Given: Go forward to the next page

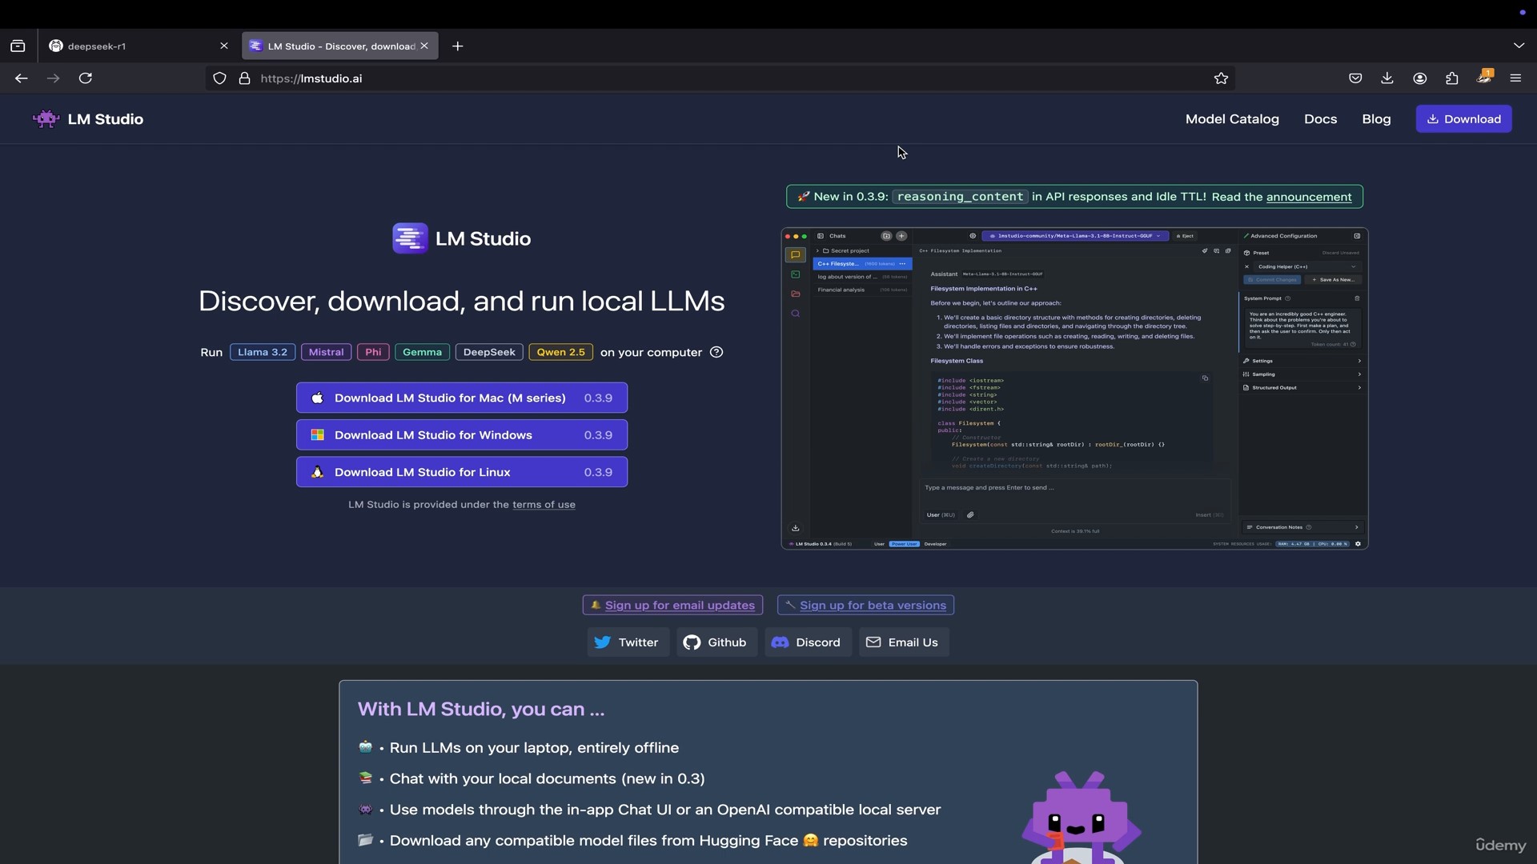Looking at the screenshot, I should tap(53, 78).
